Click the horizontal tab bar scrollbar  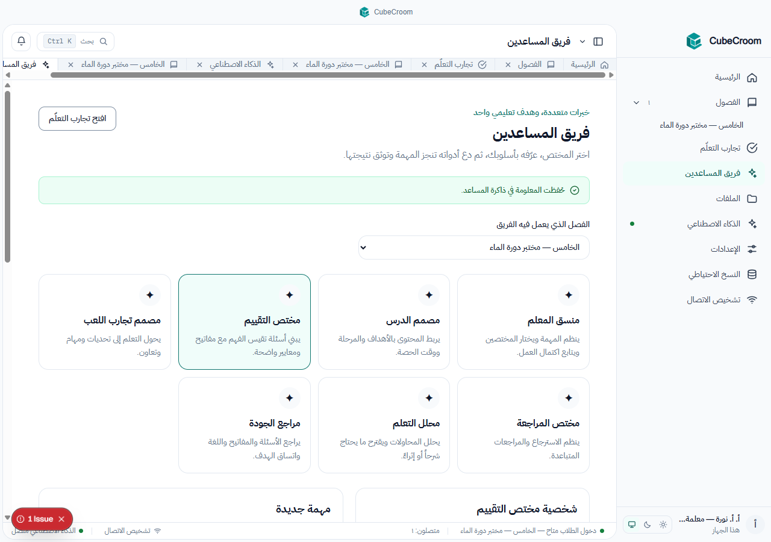pyautogui.click(x=328, y=75)
